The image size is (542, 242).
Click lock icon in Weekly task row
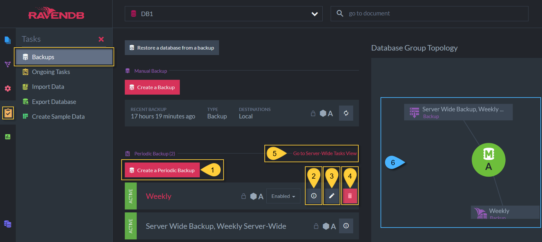pyautogui.click(x=243, y=196)
